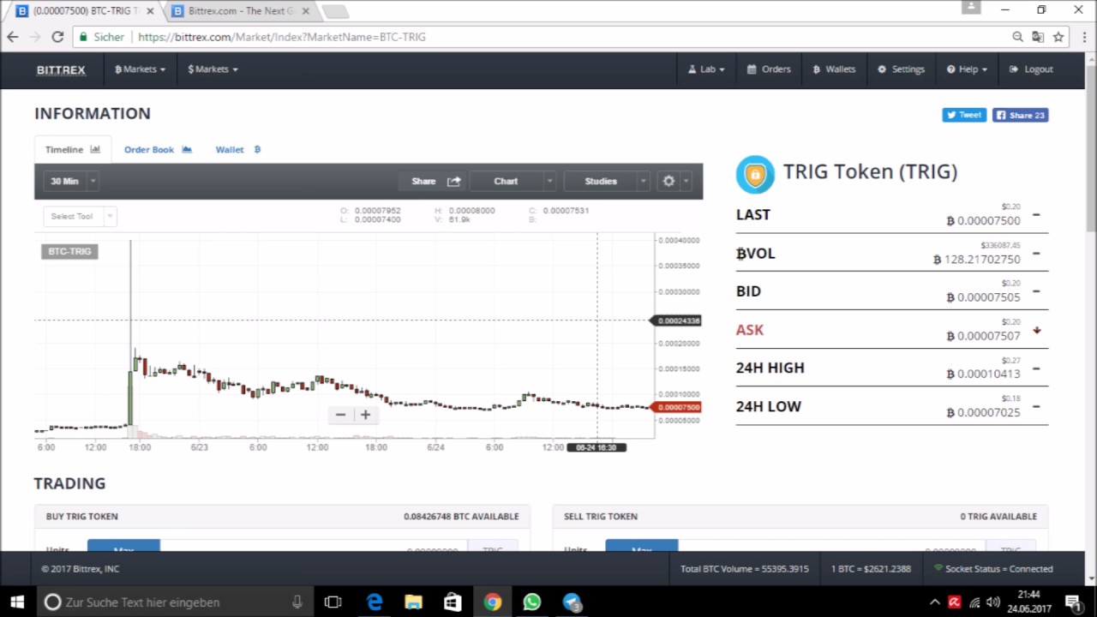Viewport: 1097px width, 617px height.
Task: Log out via the Logout link
Action: coord(1031,69)
